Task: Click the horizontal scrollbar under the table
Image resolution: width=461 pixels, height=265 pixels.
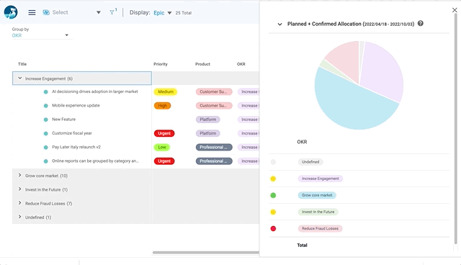Action: [206, 252]
